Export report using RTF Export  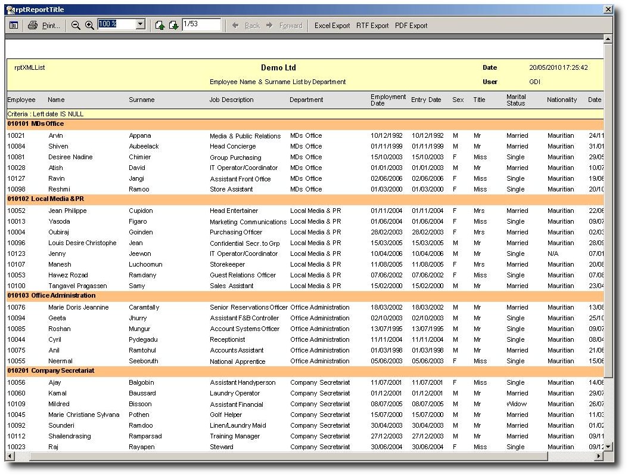(372, 26)
